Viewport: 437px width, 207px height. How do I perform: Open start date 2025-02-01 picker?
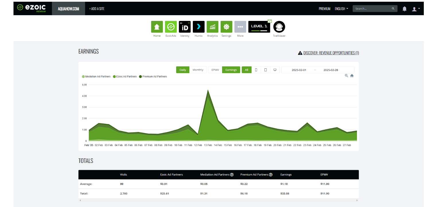(x=299, y=70)
